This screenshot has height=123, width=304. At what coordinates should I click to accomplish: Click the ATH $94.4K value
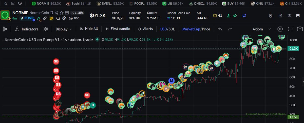point(202,18)
